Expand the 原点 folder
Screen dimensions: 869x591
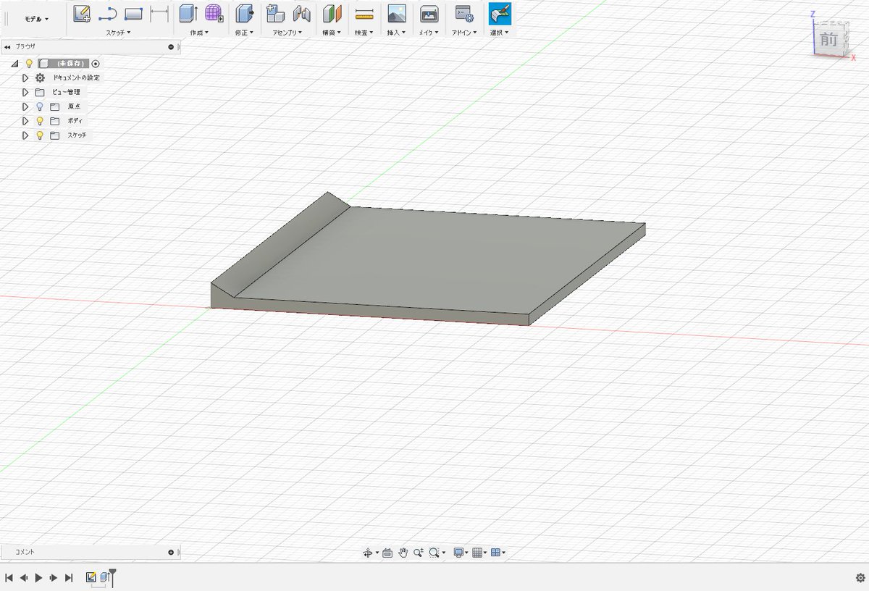[x=25, y=106]
